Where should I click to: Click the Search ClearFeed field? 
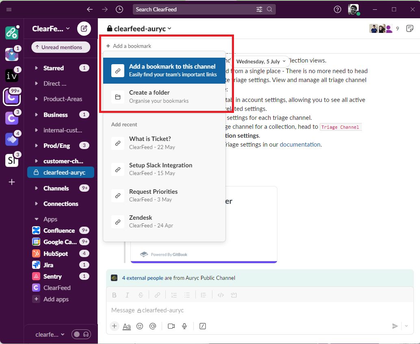click(x=204, y=9)
